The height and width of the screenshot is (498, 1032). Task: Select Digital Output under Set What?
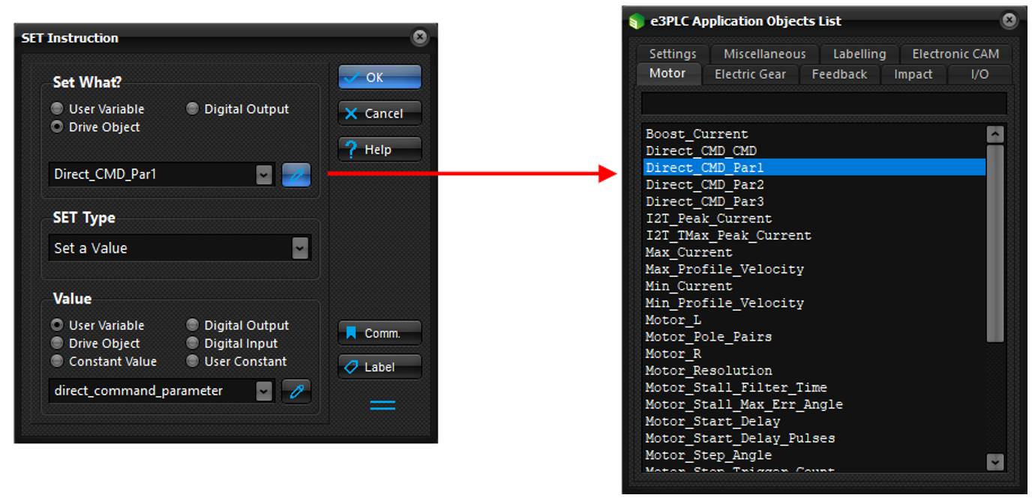193,109
